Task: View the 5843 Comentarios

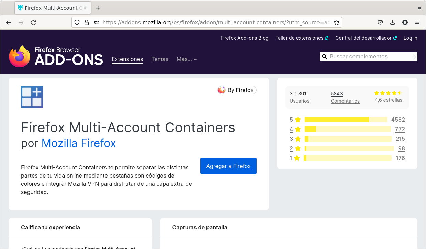Action: [x=345, y=97]
